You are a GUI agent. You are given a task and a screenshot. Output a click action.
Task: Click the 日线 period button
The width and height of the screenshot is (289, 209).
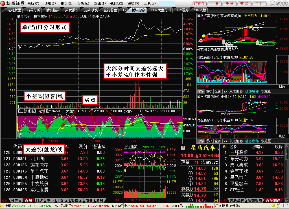[282, 87]
